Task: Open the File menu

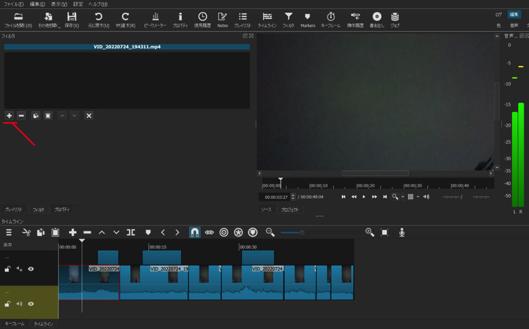Action: (14, 4)
